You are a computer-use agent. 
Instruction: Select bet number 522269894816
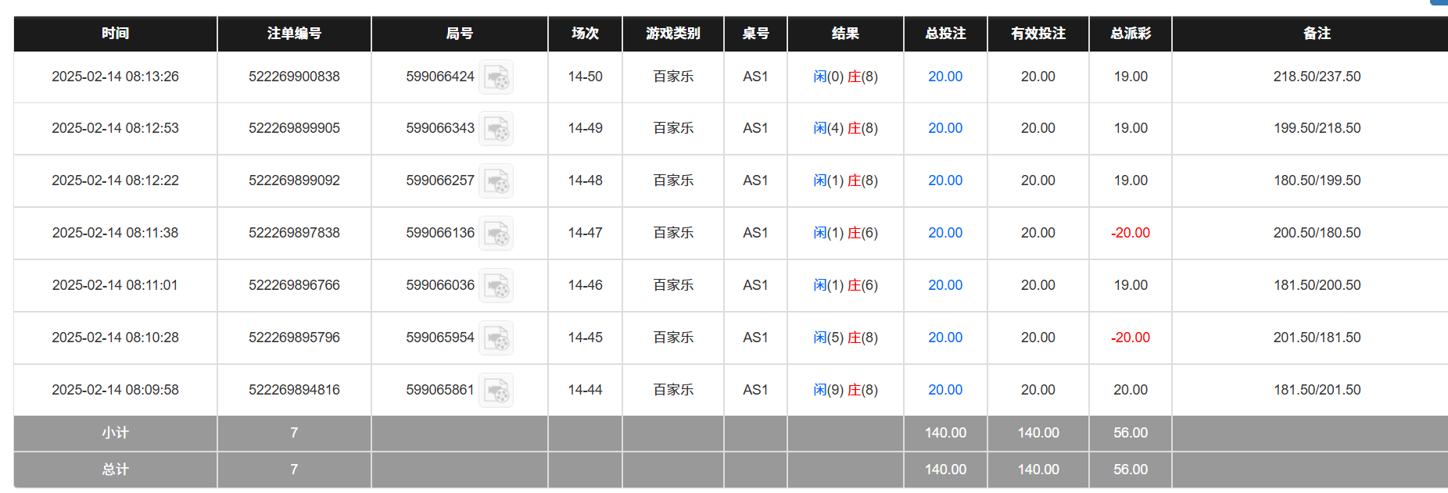point(293,390)
